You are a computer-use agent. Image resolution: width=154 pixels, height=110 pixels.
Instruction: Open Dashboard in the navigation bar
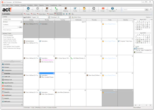(12, 95)
